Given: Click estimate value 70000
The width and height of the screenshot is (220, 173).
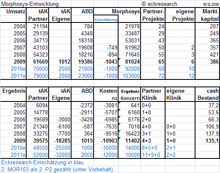Looking at the screenshot, I should coord(40,69).
